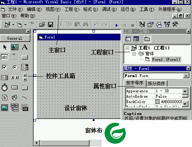Click the Redo toolbar icon

pos(105,24)
